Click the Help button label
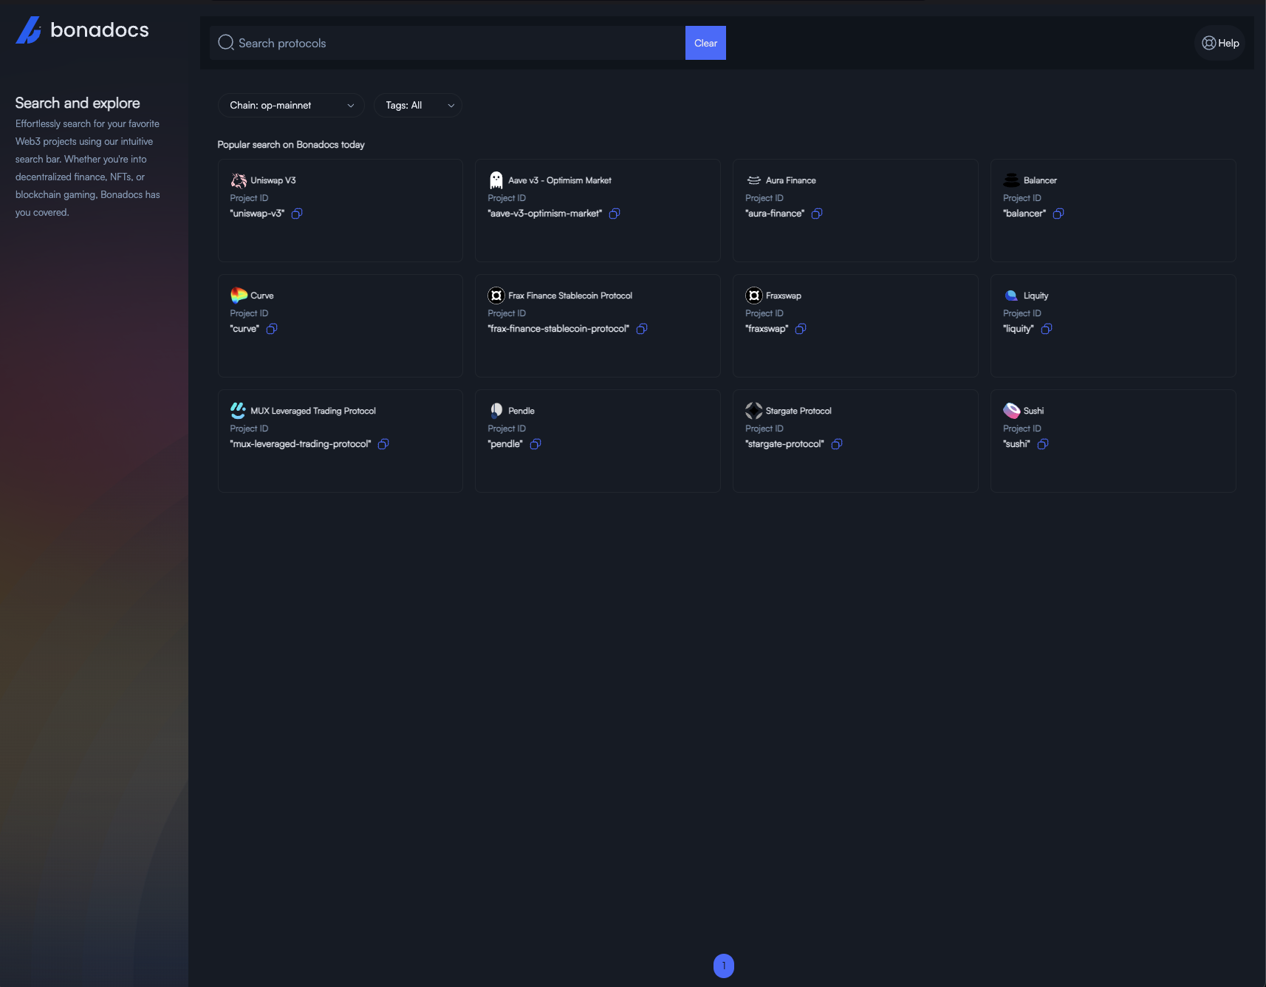Viewport: 1266px width, 987px height. (1229, 44)
